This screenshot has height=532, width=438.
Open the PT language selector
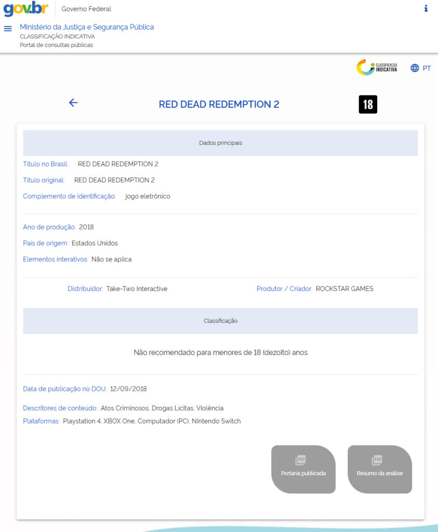pos(427,68)
